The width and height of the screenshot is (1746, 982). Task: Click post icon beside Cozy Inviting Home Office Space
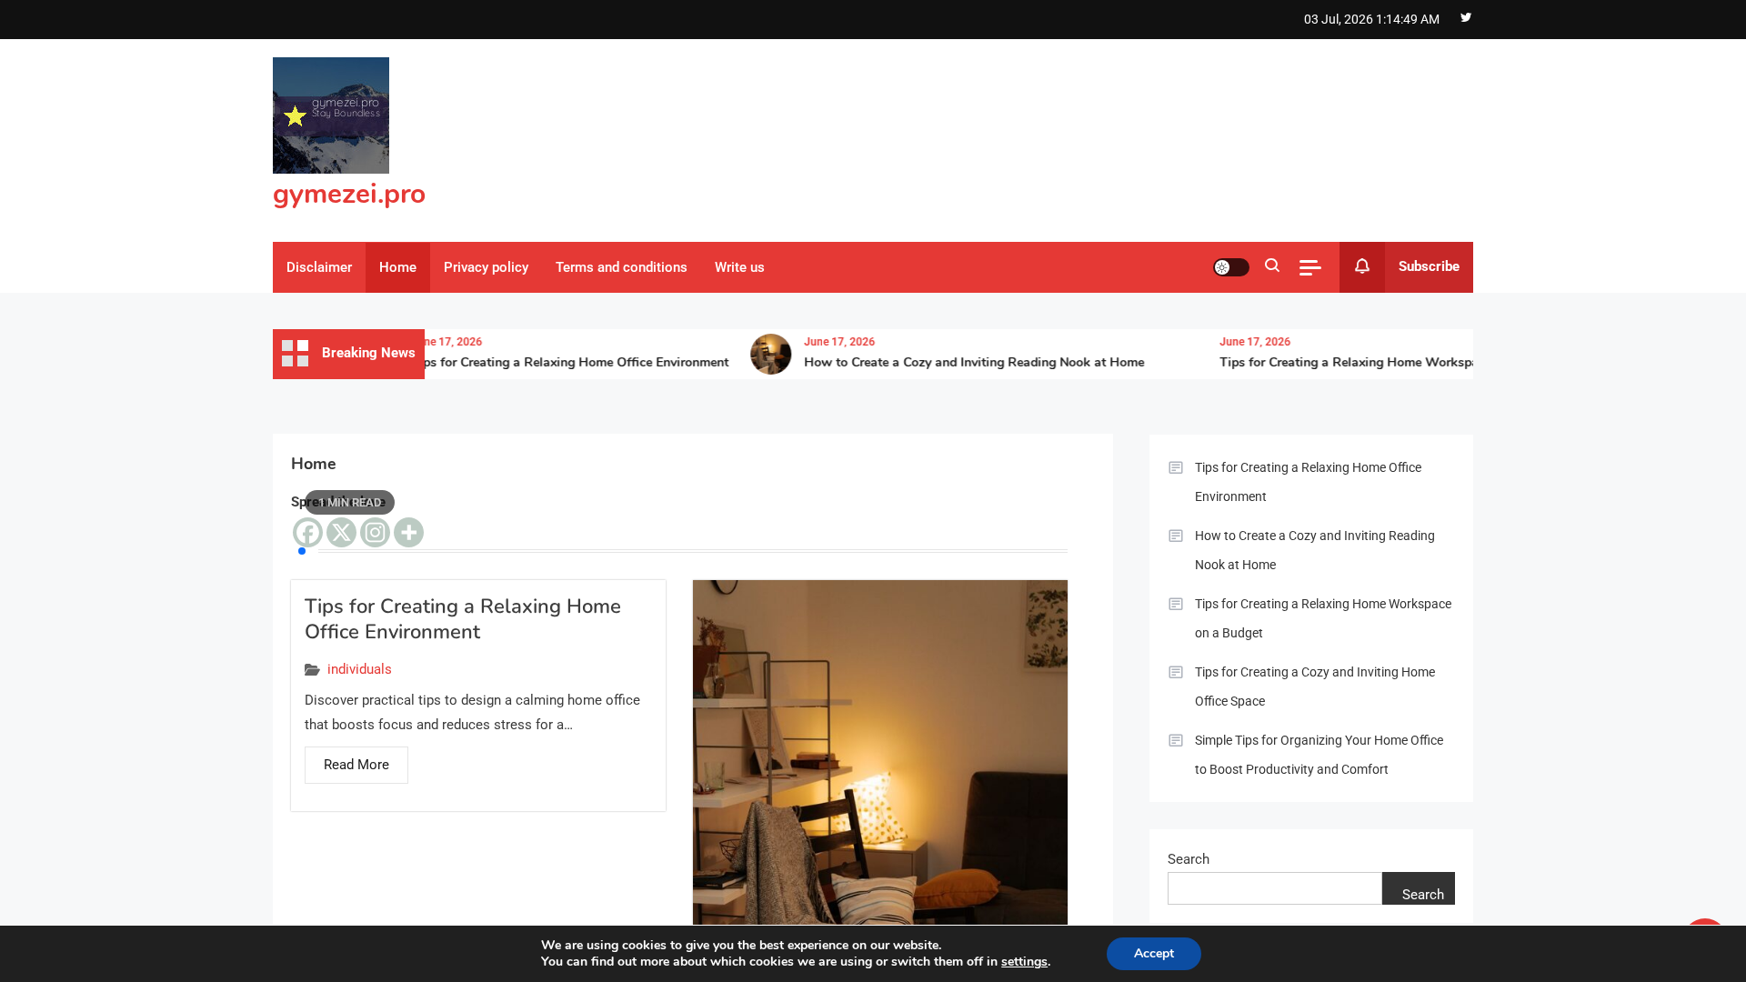1176,672
